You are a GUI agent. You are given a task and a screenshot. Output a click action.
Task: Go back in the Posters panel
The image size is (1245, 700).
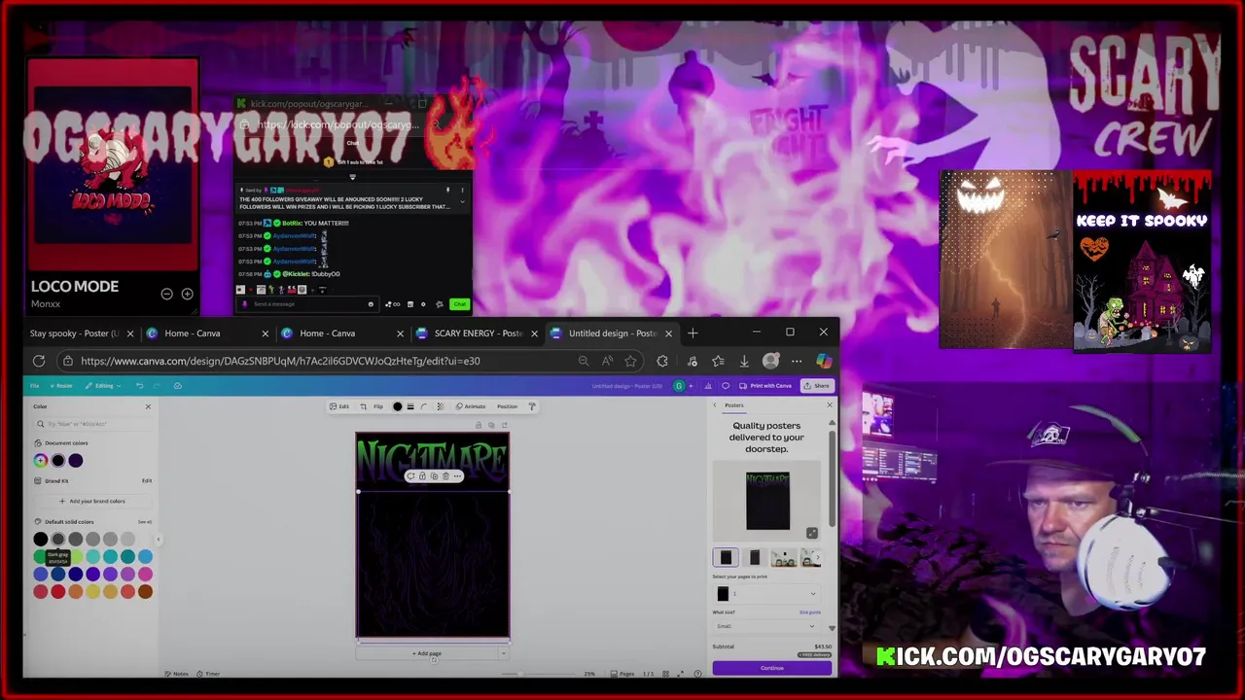click(715, 405)
